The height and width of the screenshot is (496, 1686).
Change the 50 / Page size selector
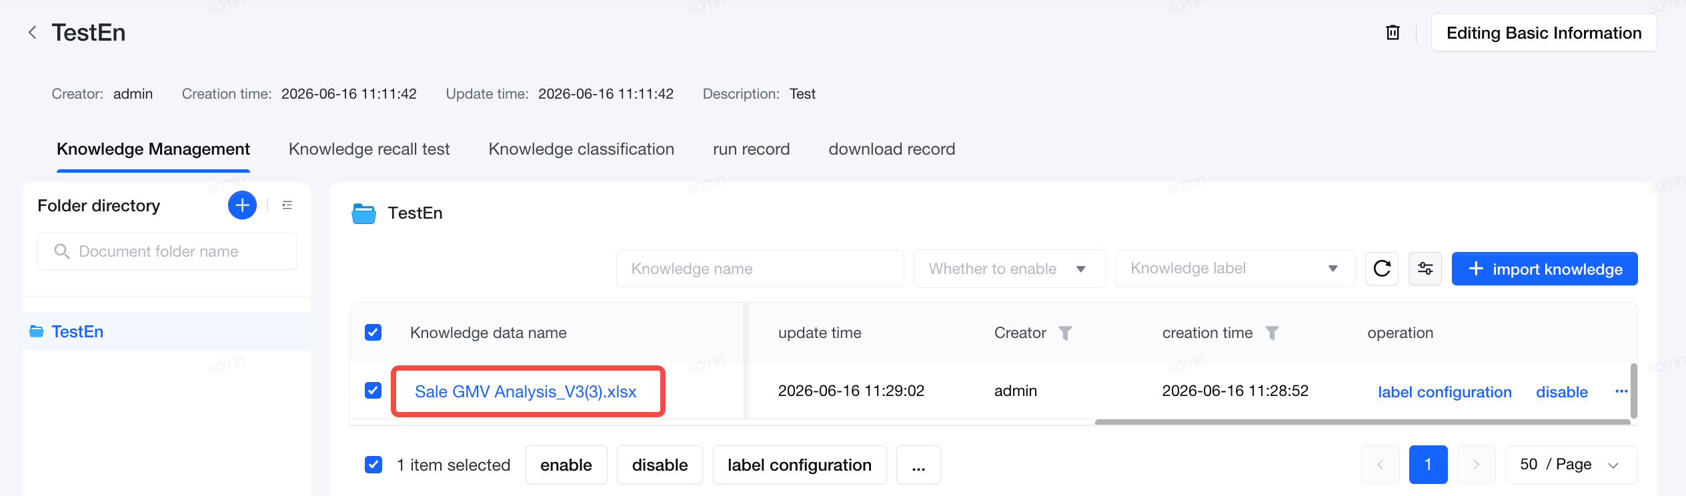coord(1571,465)
